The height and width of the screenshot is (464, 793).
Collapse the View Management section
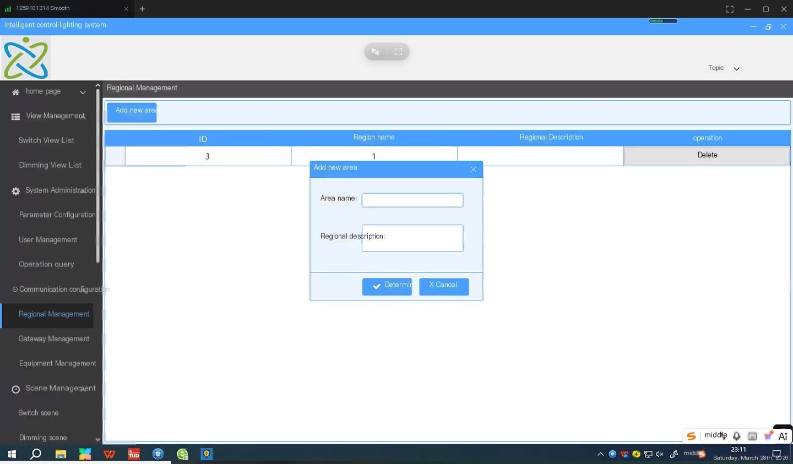coord(84,117)
